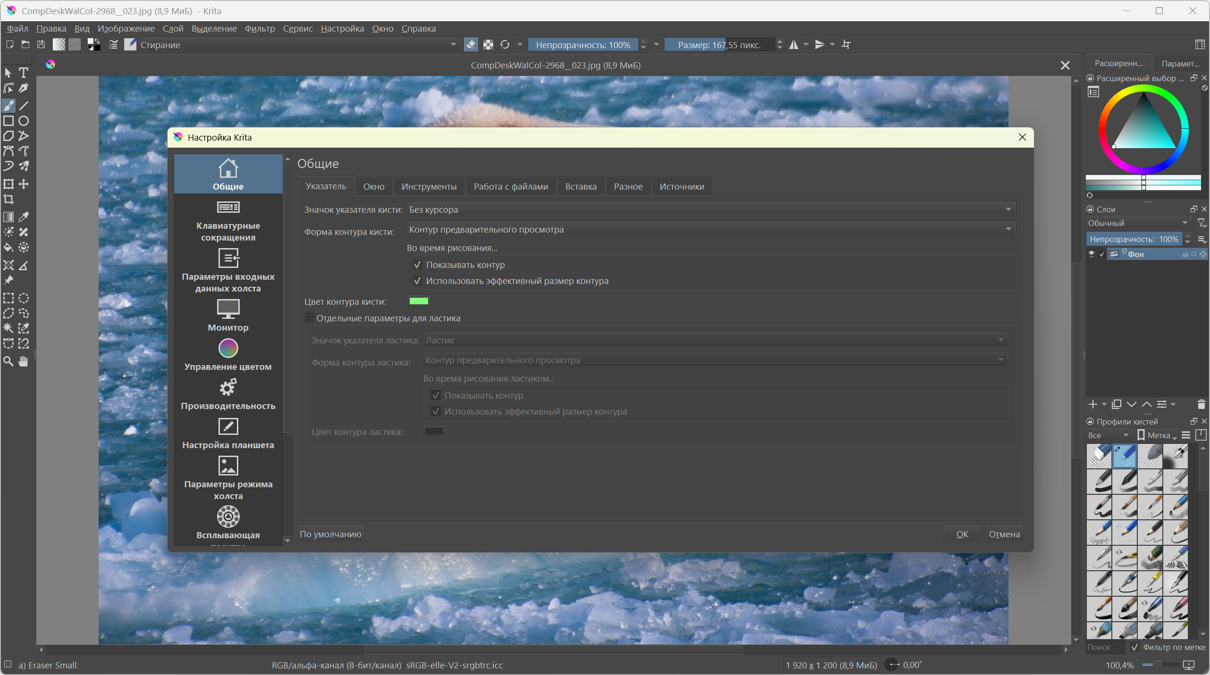The height and width of the screenshot is (675, 1210).
Task: Open 'Значок указателя кисти' dropdown
Action: pos(711,209)
